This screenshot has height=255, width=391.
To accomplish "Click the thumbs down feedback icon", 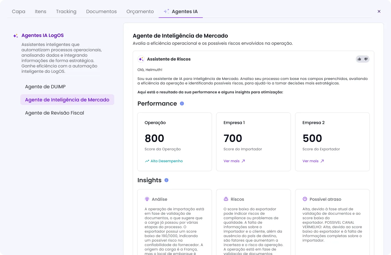I will [366, 59].
